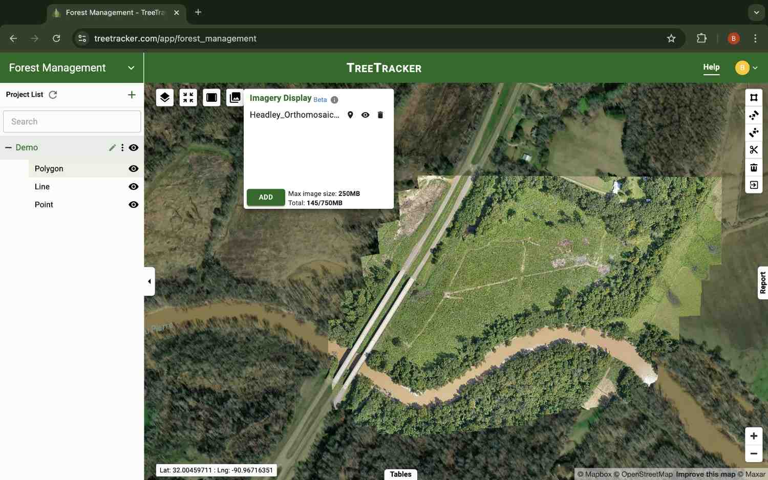
Task: Open the map layers selector
Action: pyautogui.click(x=165, y=97)
